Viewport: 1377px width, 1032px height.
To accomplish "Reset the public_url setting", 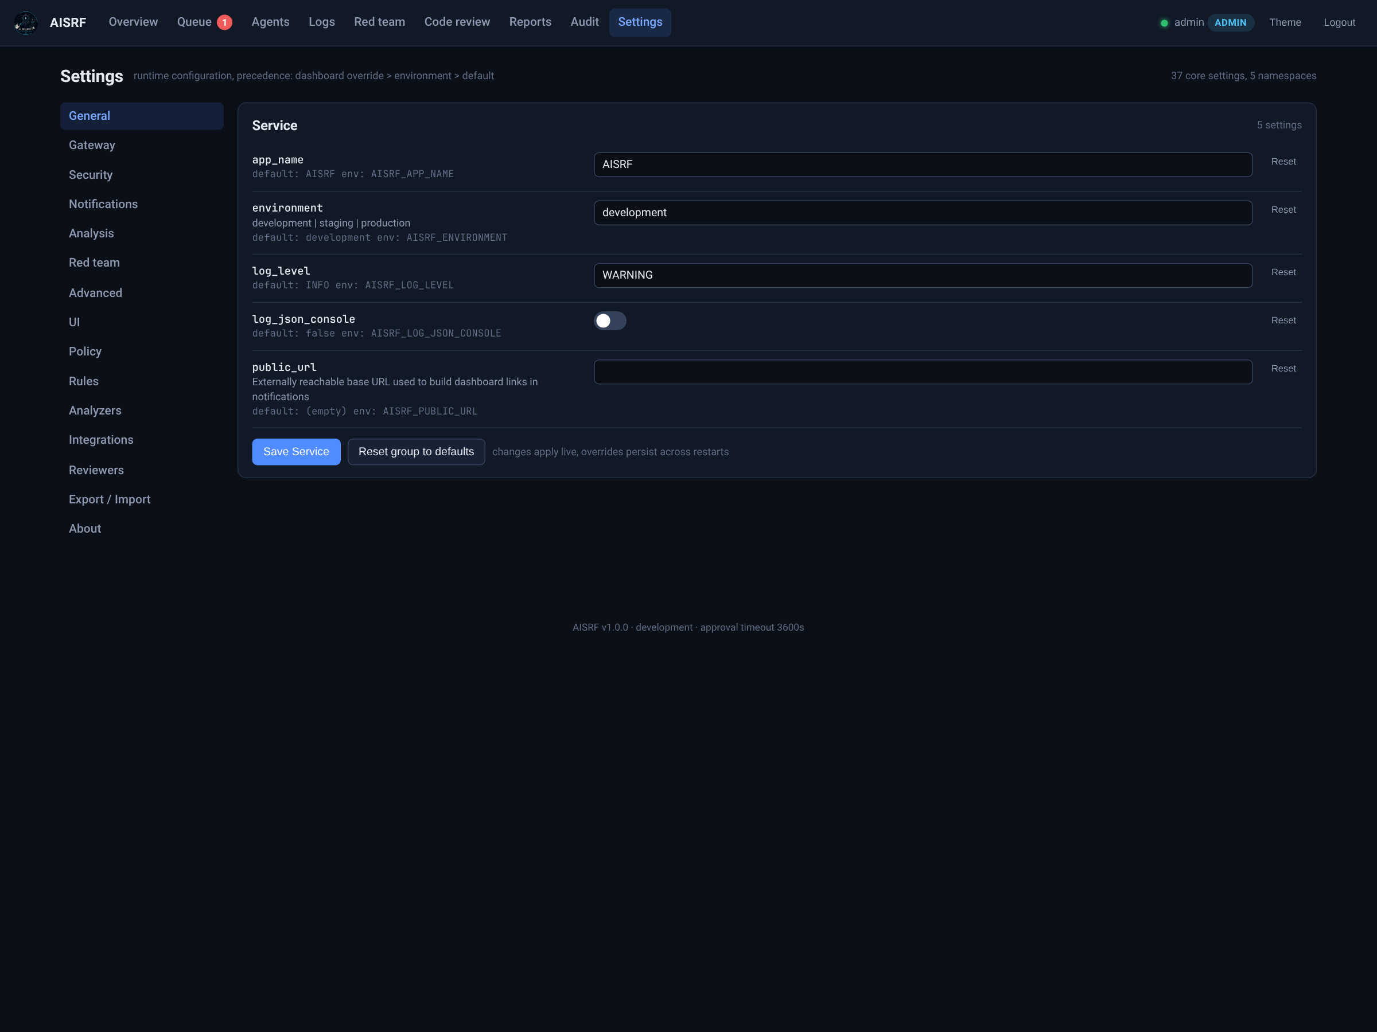I will [1283, 369].
